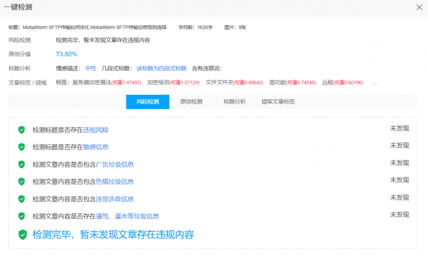The image size is (428, 266).
Task: Click the 广告垃圾信息 link
Action: pyautogui.click(x=115, y=164)
